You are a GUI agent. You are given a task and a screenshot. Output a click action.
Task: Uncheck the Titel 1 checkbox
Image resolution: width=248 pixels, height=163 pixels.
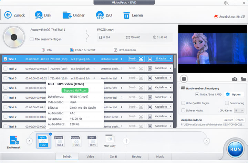click(x=6, y=59)
